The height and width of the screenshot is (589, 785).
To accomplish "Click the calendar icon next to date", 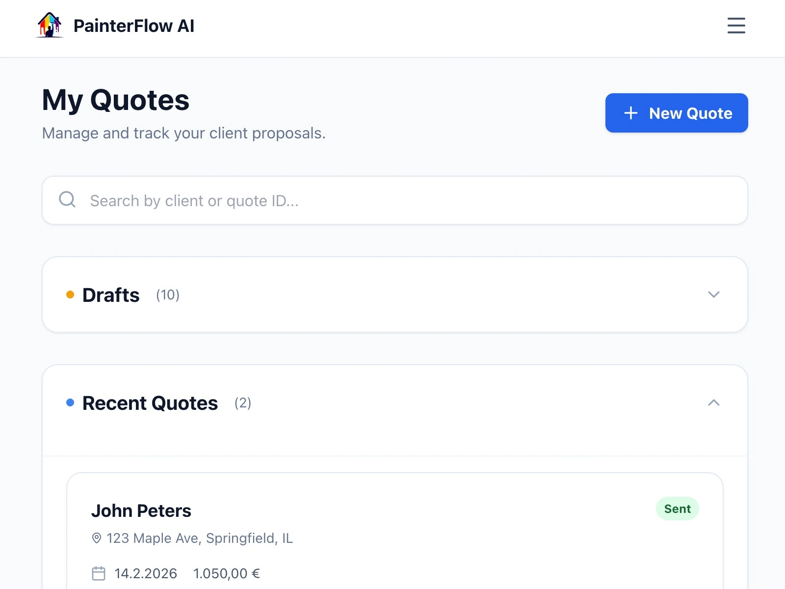I will 99,573.
